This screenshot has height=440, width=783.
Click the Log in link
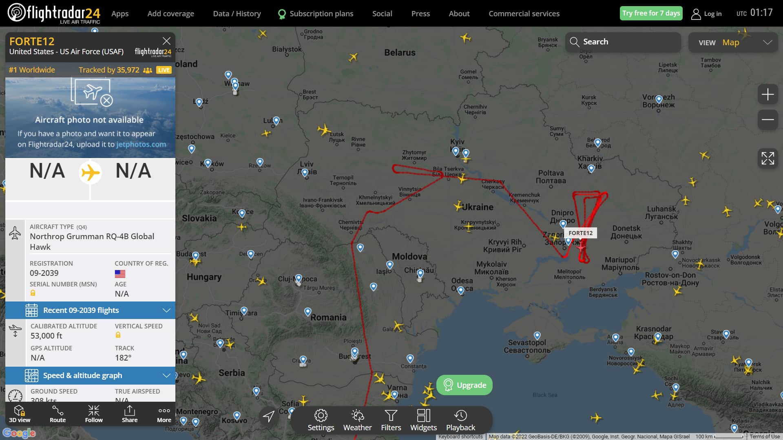712,14
